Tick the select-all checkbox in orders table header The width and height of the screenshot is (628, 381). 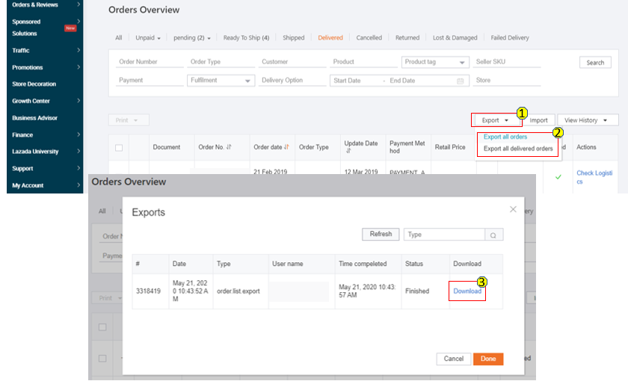click(x=119, y=148)
